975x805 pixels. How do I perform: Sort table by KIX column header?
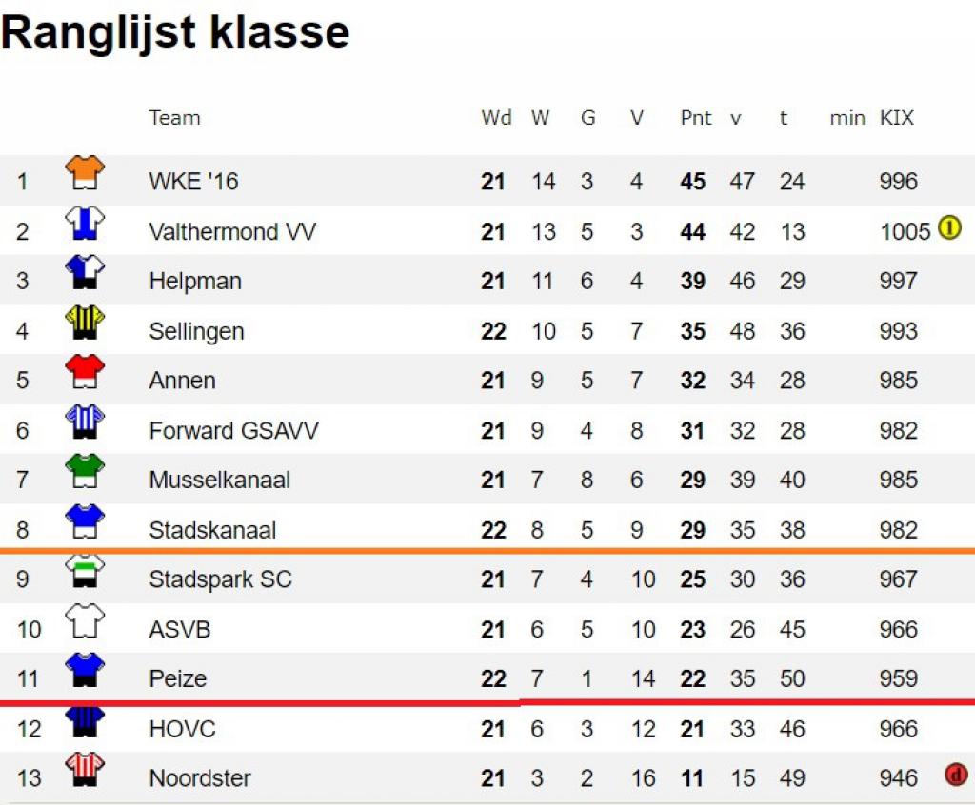[x=897, y=117]
